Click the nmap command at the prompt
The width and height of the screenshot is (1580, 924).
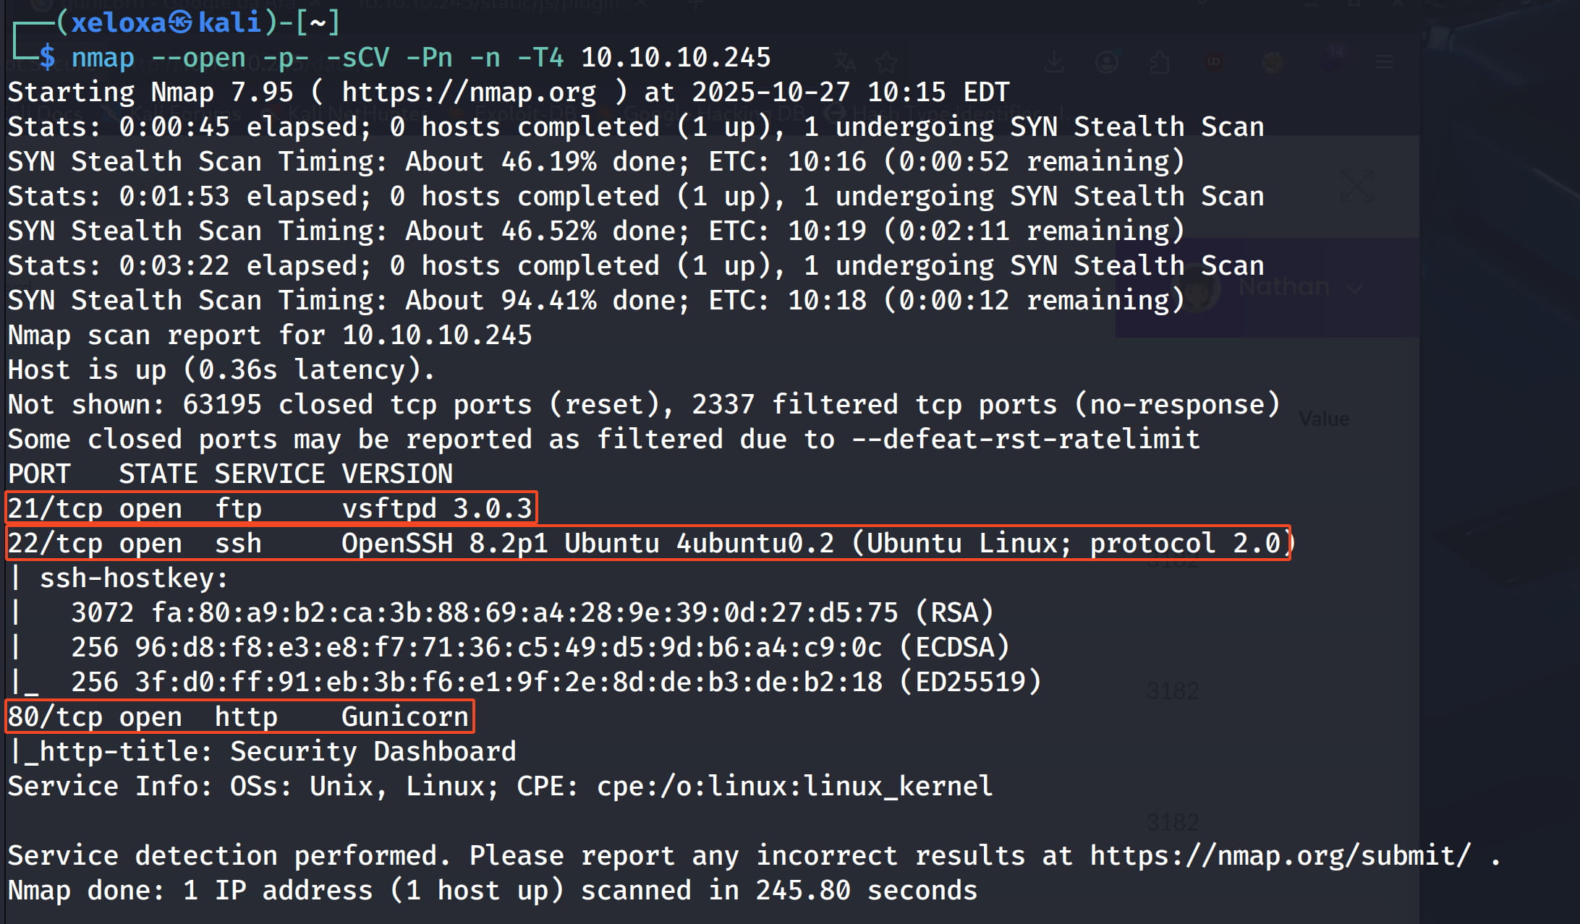click(x=102, y=58)
